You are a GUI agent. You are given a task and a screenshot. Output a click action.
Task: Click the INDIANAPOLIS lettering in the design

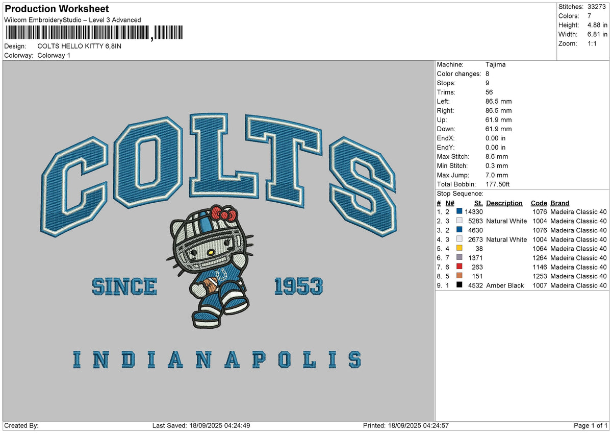pyautogui.click(x=217, y=359)
